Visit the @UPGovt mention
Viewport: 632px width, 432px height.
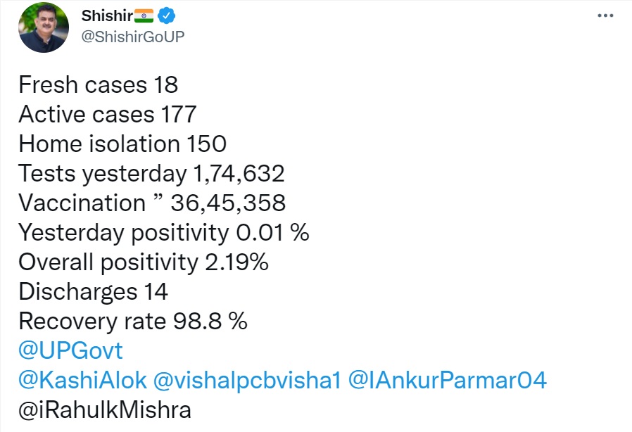click(70, 350)
